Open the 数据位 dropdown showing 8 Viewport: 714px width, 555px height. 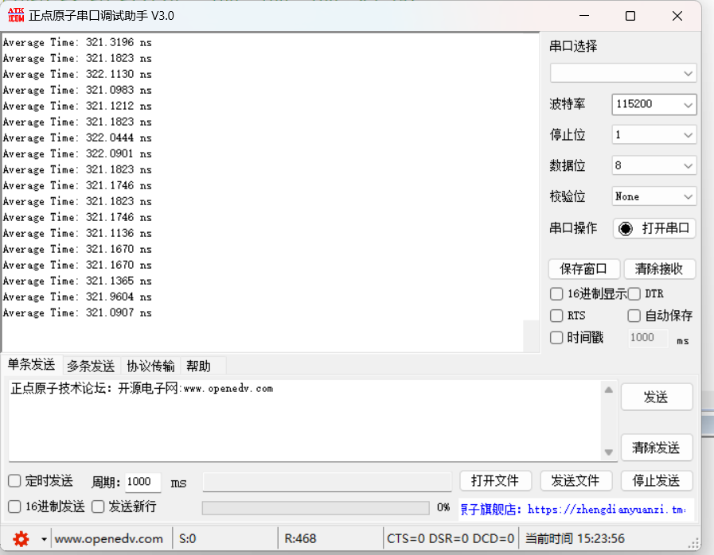click(x=654, y=165)
